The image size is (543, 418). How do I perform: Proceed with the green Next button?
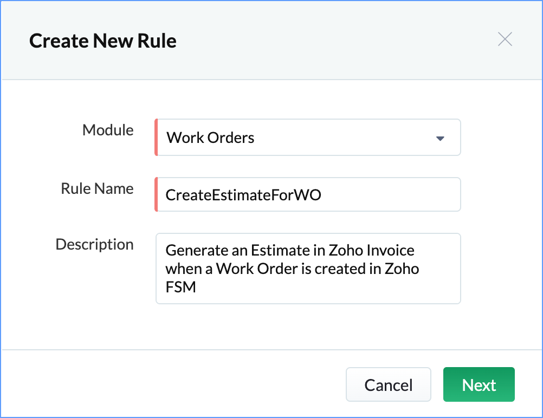point(479,385)
